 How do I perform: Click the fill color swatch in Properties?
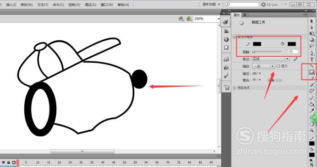[x=292, y=44]
